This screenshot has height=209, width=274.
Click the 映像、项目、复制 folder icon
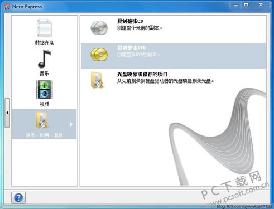(x=42, y=120)
